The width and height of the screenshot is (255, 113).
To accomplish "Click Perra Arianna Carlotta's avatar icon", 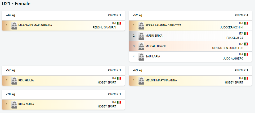I will click(141, 26).
